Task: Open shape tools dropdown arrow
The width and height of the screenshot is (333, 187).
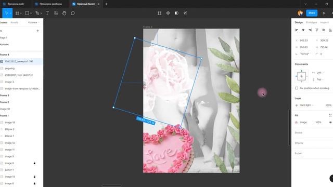Action: 31,14
